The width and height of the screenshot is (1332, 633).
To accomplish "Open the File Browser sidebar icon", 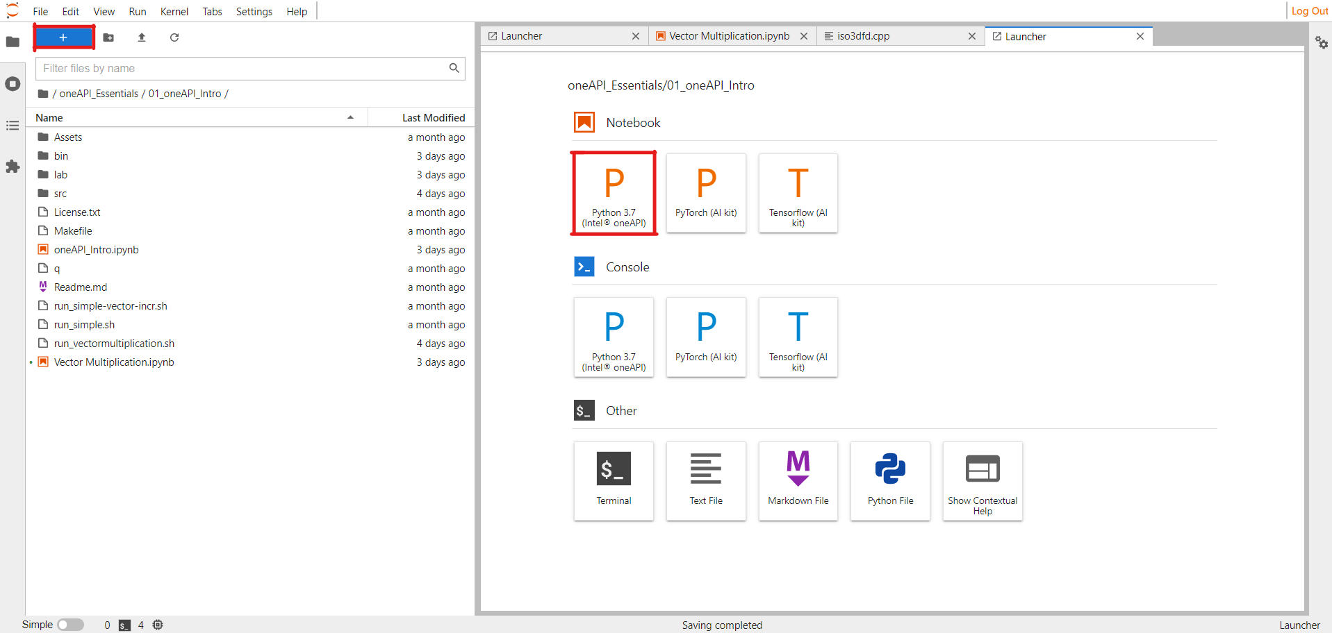I will pos(13,42).
